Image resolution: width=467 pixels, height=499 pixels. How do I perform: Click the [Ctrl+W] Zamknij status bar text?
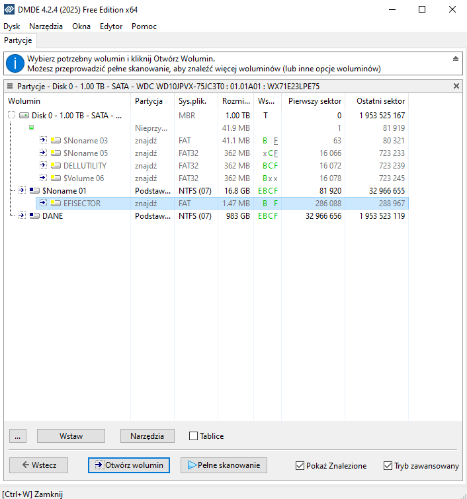[32, 494]
